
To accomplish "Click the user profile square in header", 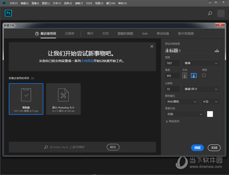I will pyautogui.click(x=221, y=13).
